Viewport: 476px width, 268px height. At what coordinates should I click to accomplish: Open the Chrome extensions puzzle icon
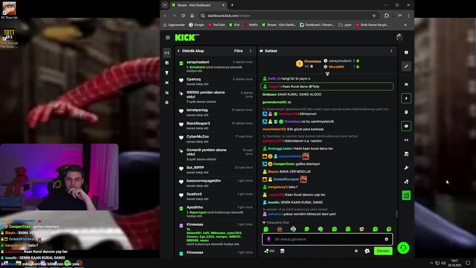click(x=386, y=16)
